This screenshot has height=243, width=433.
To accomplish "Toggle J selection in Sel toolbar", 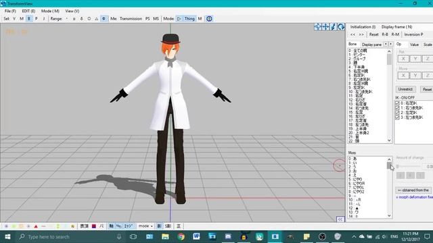I will coord(43,19).
